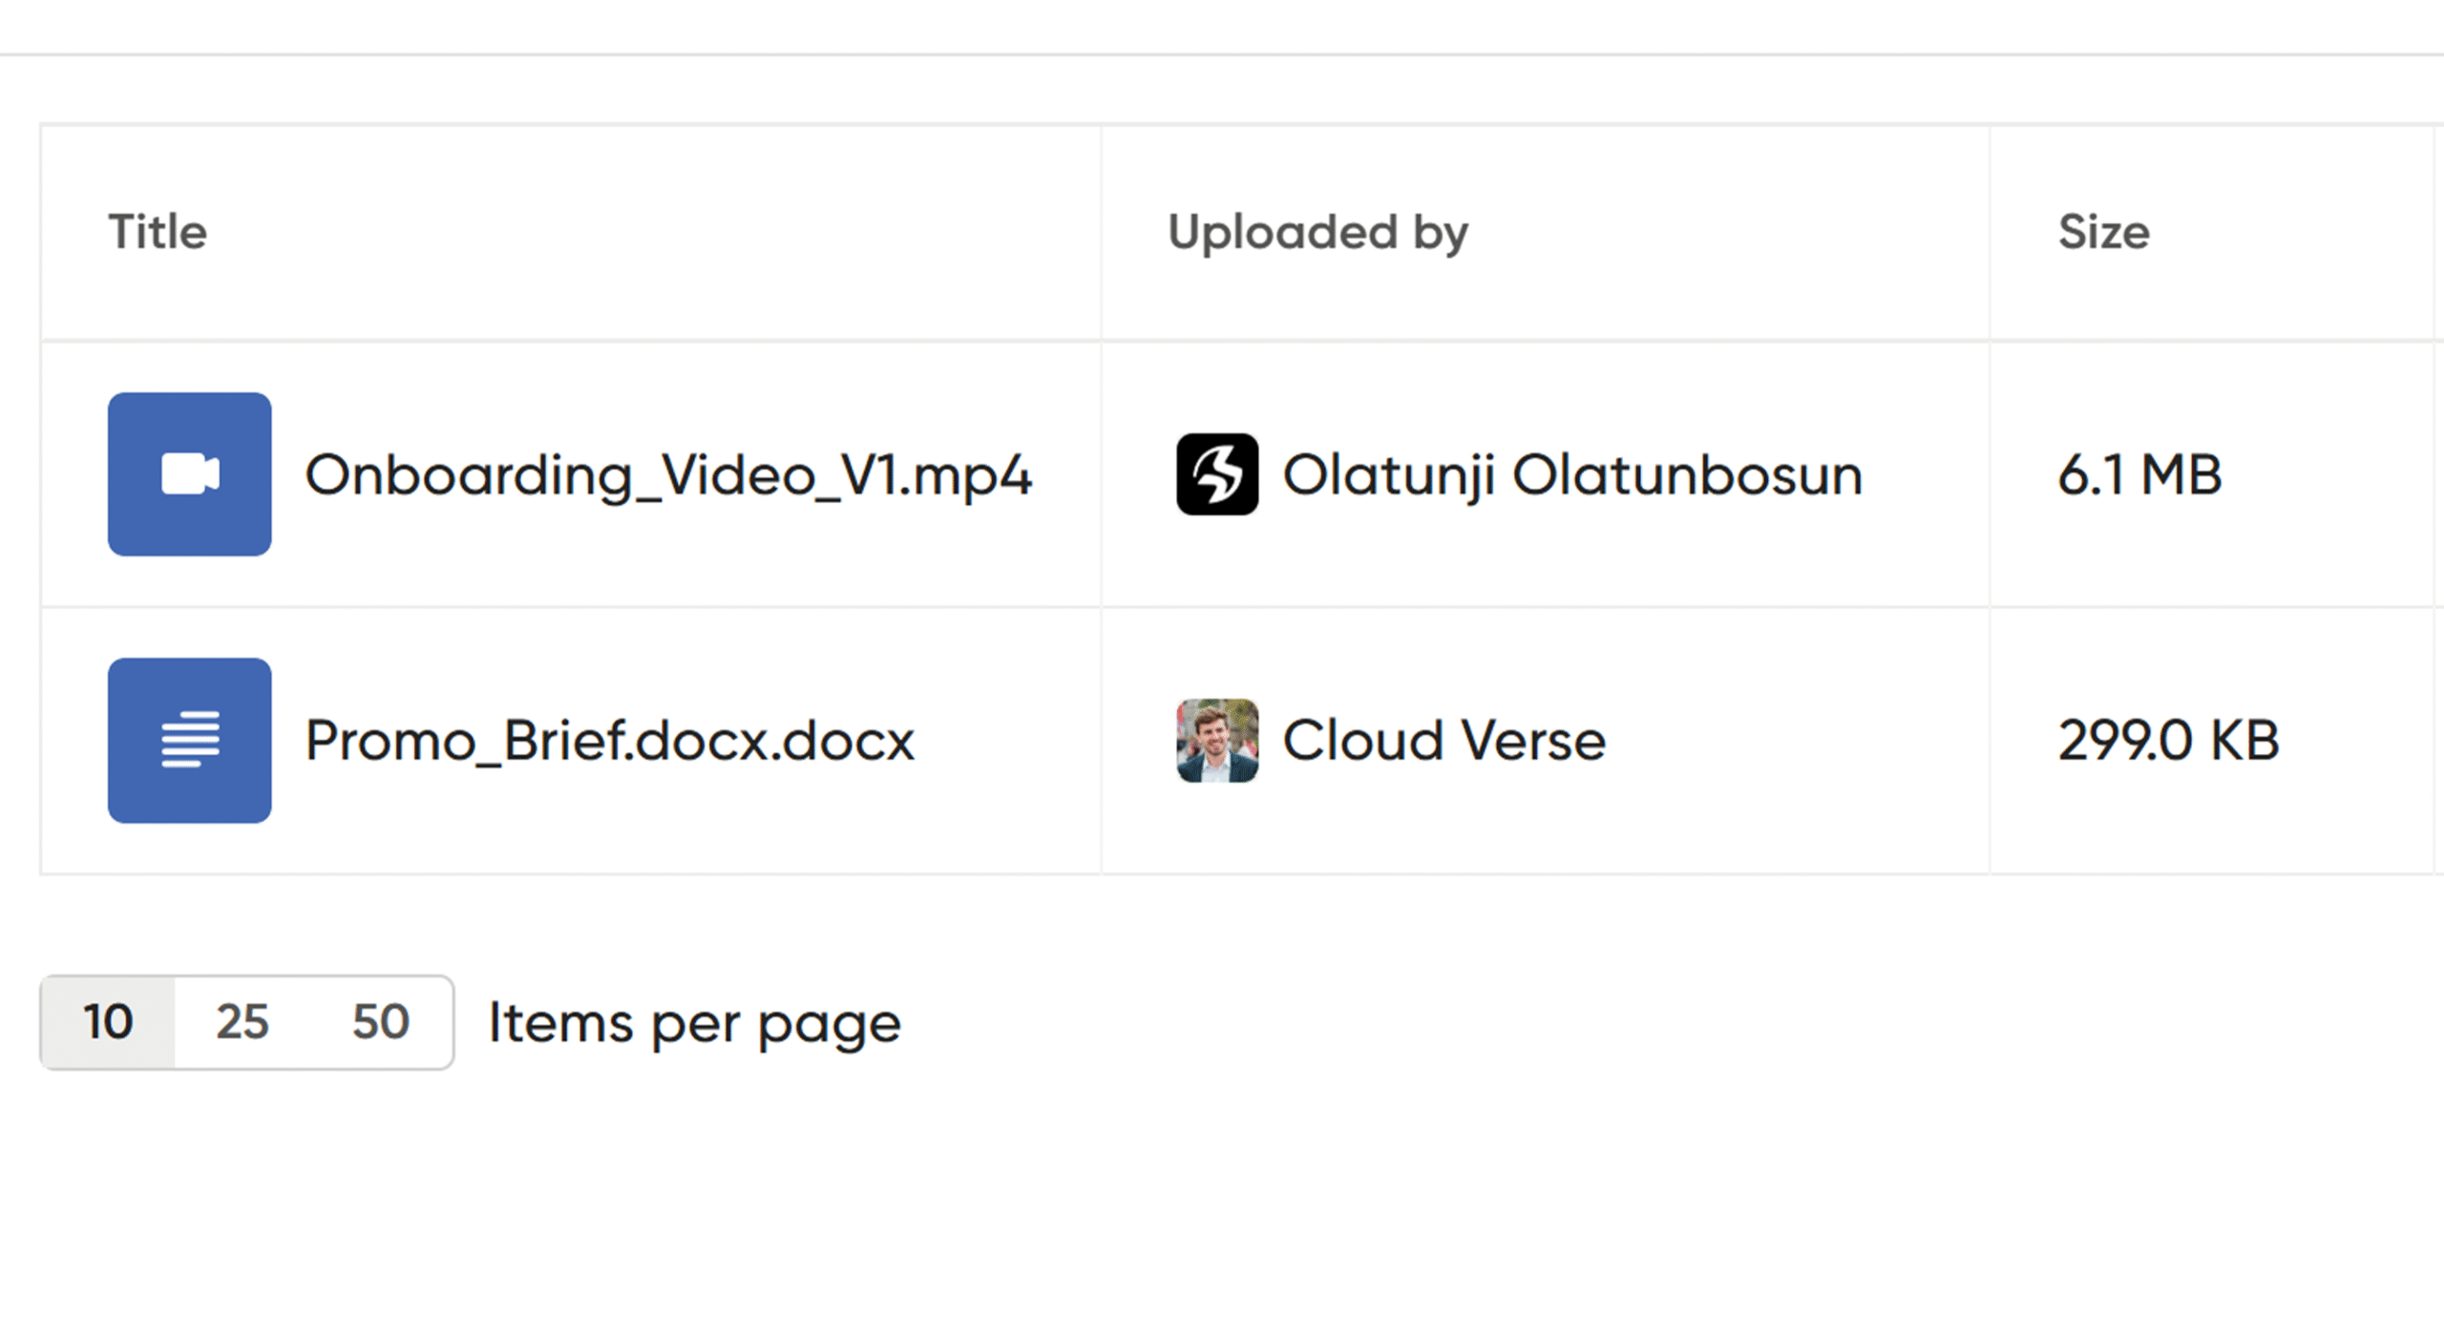Select 10 items per page

pos(108,1022)
